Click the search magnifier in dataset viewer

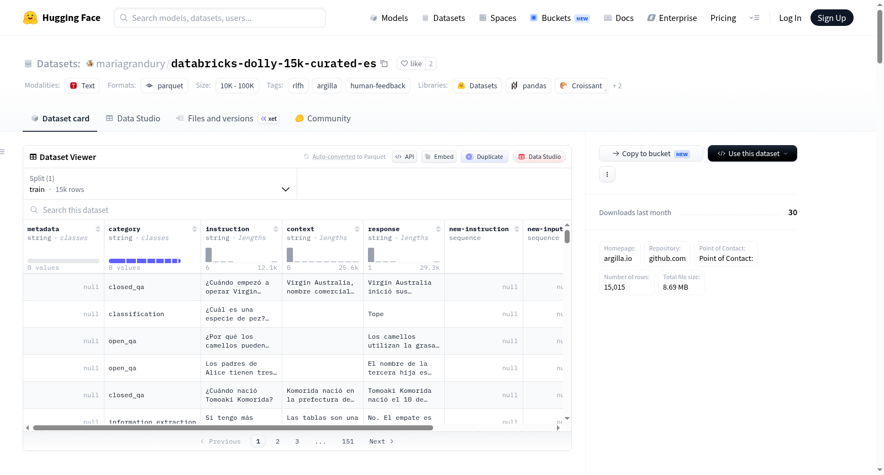(34, 210)
